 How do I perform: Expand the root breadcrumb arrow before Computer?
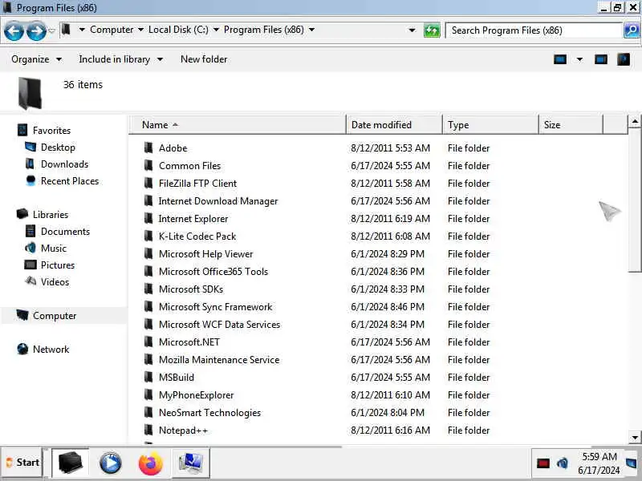click(x=82, y=30)
